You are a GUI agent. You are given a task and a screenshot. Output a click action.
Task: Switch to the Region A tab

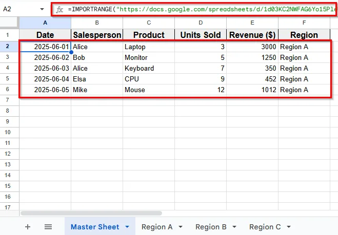point(157,227)
